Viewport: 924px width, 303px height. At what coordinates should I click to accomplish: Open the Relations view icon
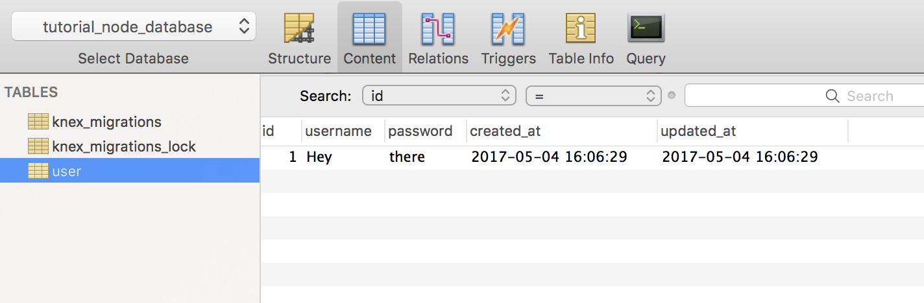tap(438, 29)
